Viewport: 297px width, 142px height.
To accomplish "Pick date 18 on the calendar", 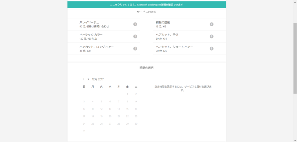I will [93, 116].
